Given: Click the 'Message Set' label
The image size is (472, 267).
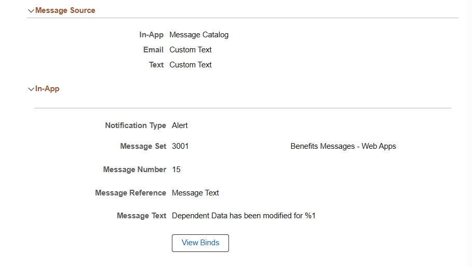Looking at the screenshot, I should point(143,146).
